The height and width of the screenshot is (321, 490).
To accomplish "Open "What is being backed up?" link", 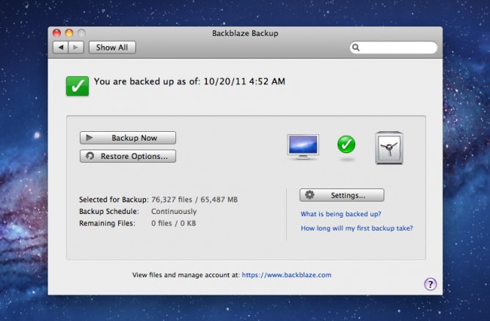I will (340, 214).
